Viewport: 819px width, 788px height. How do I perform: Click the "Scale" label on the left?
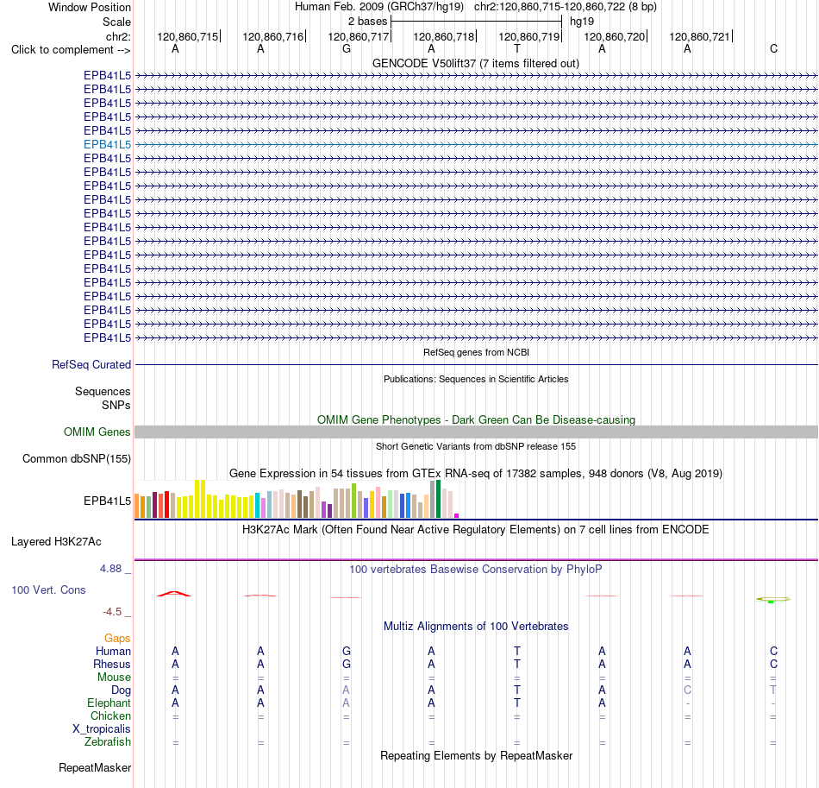click(116, 22)
